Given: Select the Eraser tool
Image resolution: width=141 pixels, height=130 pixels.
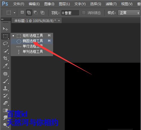Looking at the screenshot, I should coord(6,103).
